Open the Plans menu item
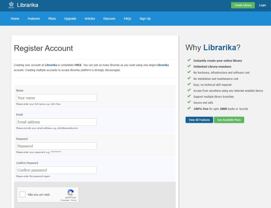The image size is (271, 208). pos(52,19)
